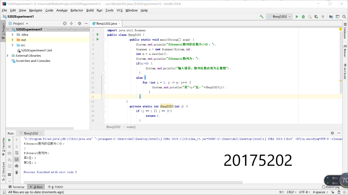
Task: Toggle soft-wrap in the Run console
Action: tap(17, 153)
